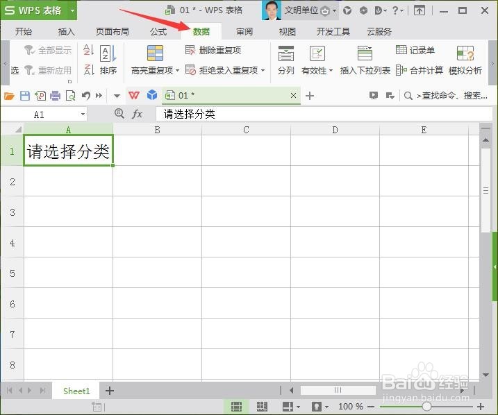
Task: Click the help question mark icon
Action: 395,10
